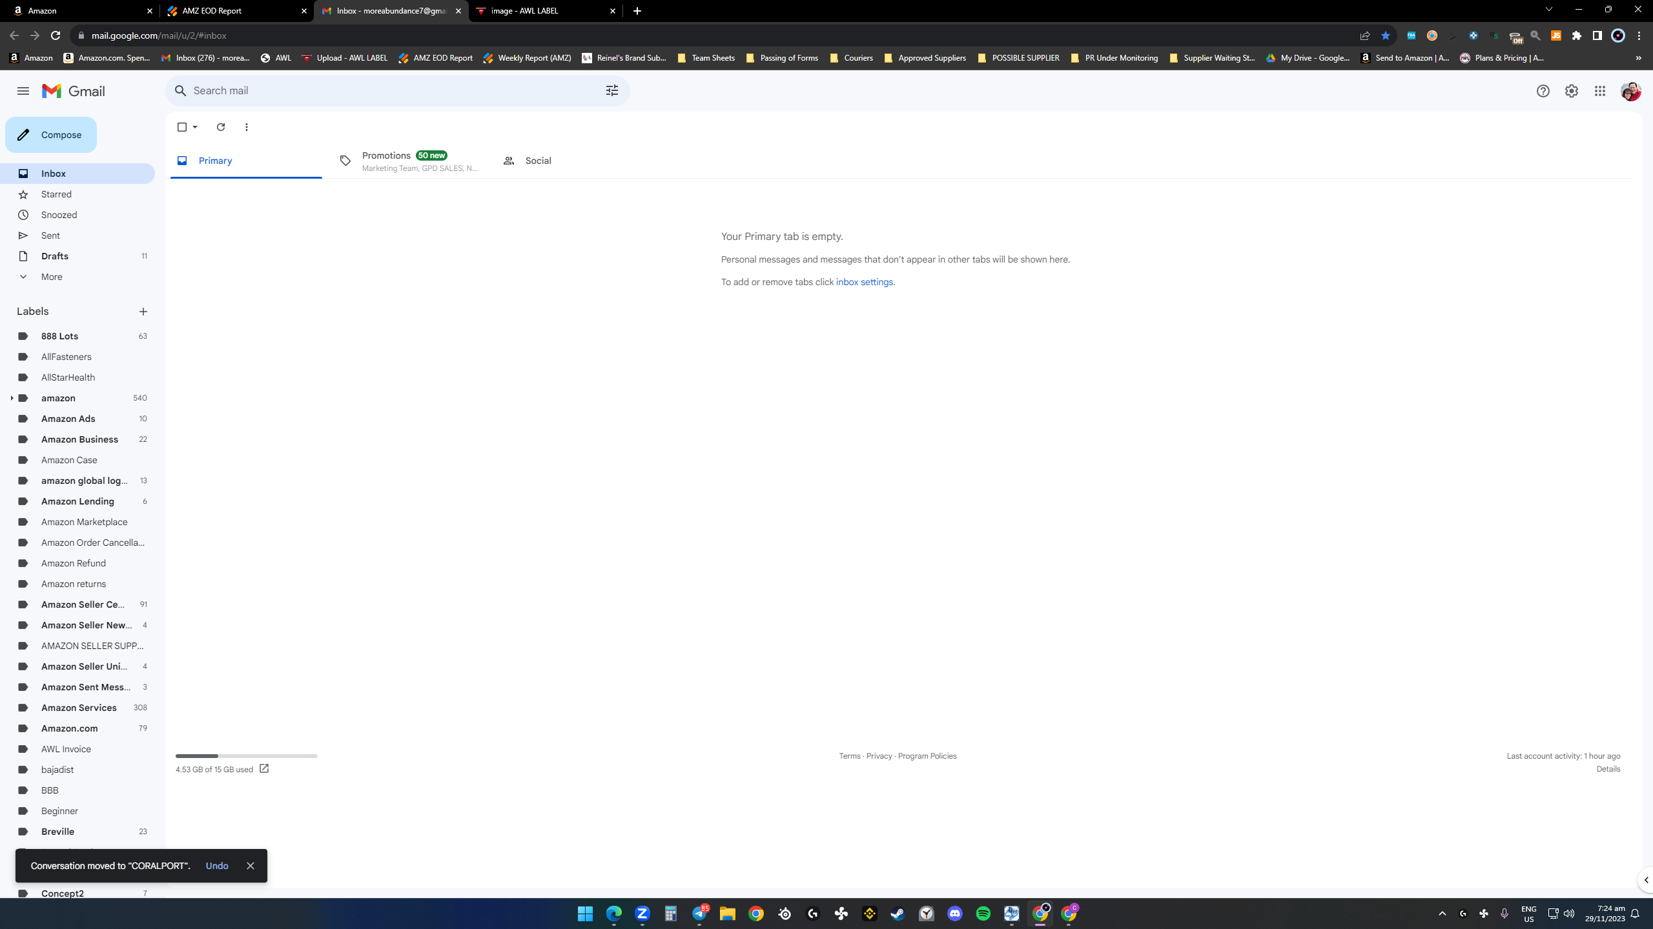Open the Google account avatar
This screenshot has height=929, width=1653.
pos(1631,91)
